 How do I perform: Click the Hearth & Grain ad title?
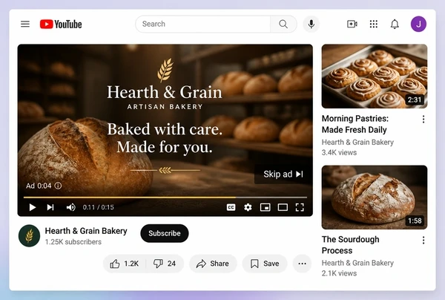tap(165, 93)
